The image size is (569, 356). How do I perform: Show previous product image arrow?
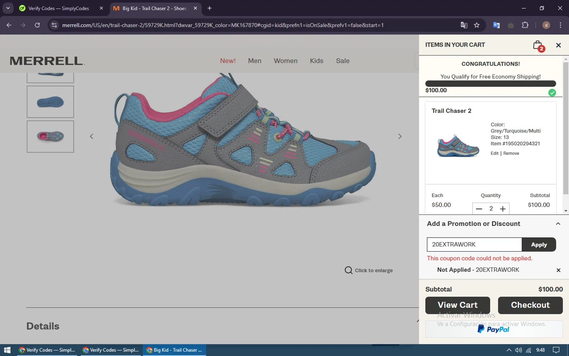point(91,136)
